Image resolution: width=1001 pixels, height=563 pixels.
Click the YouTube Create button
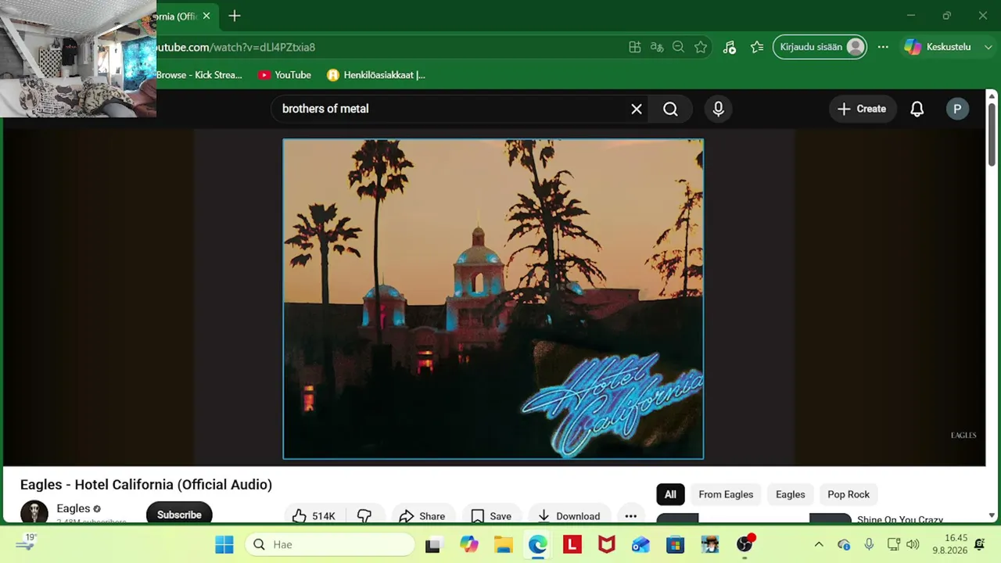pyautogui.click(x=862, y=109)
